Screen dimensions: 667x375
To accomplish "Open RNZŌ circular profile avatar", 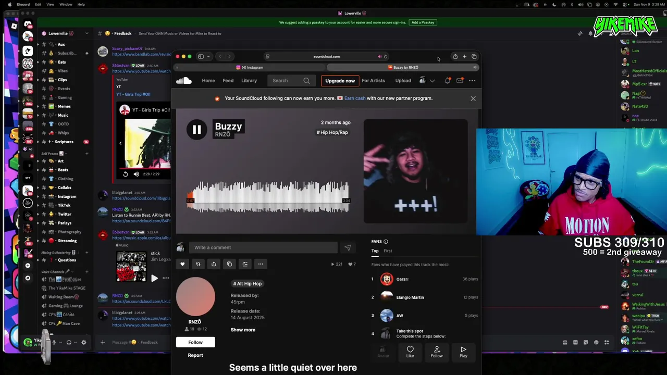I will tap(195, 296).
